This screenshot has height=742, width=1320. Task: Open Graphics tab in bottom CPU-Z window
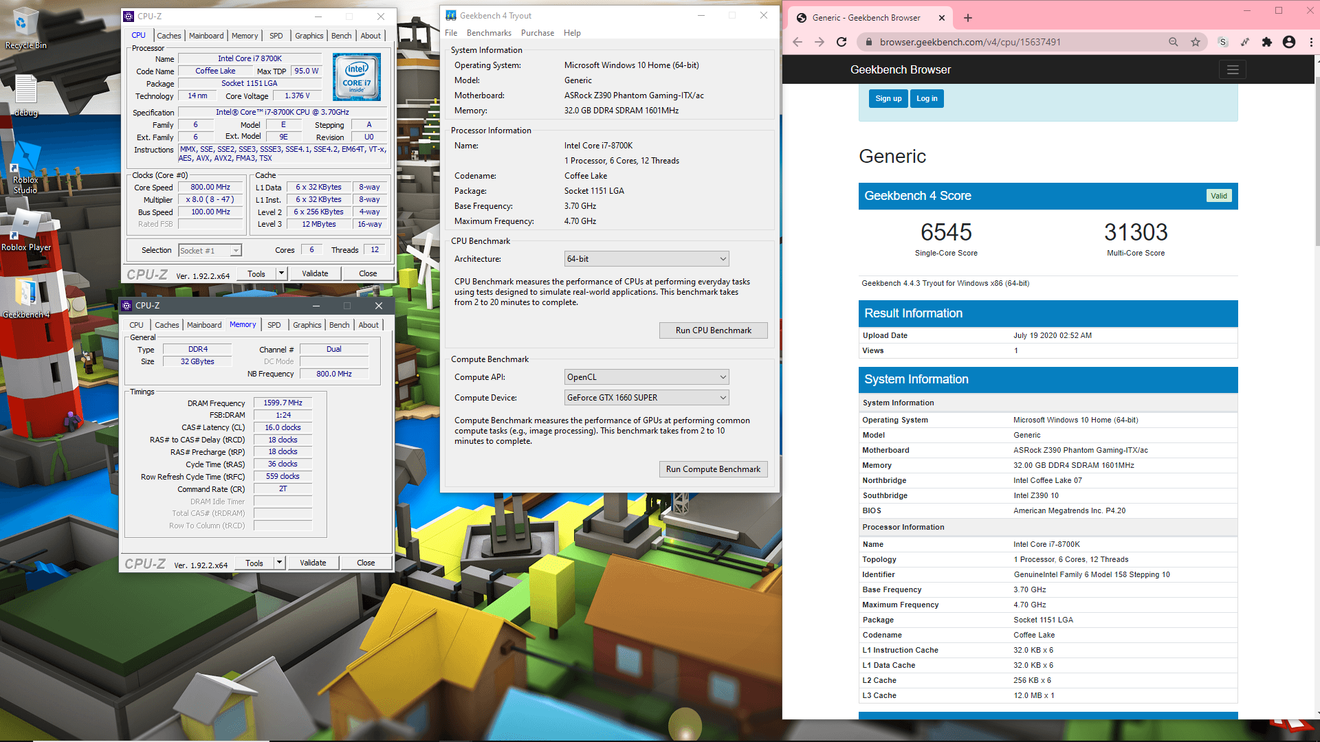(307, 325)
